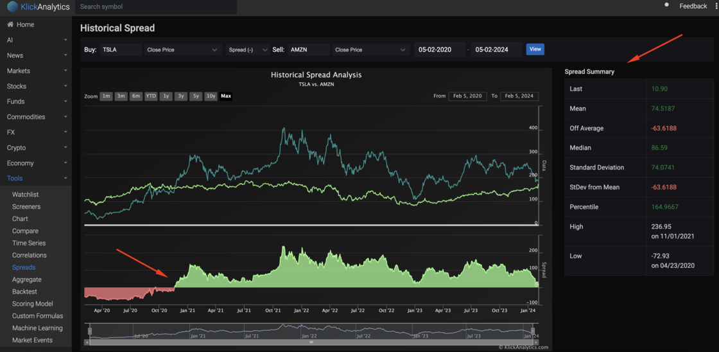
Task: Click the navigator scrollbar left arrow
Action: tap(87, 342)
